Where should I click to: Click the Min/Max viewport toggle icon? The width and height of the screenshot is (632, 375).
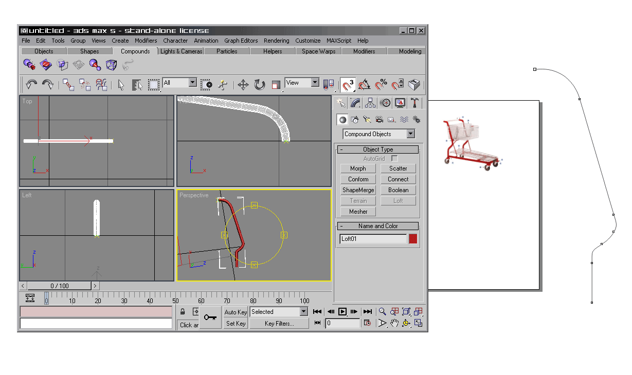coord(418,323)
